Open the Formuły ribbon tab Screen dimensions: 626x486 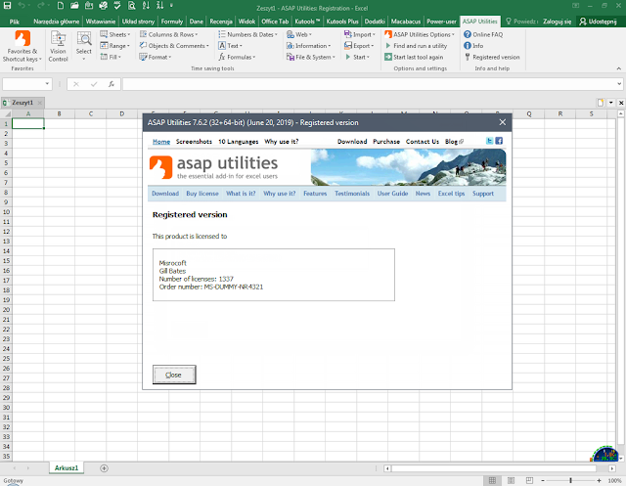[x=172, y=22]
